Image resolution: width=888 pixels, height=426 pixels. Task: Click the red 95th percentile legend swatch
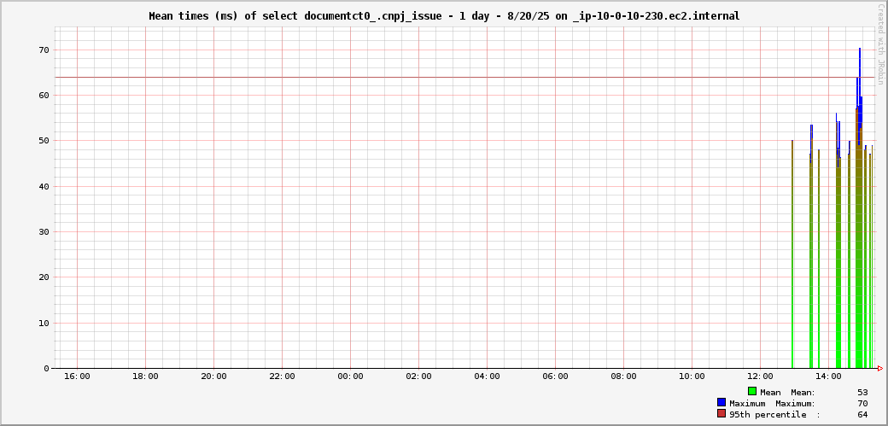click(721, 413)
